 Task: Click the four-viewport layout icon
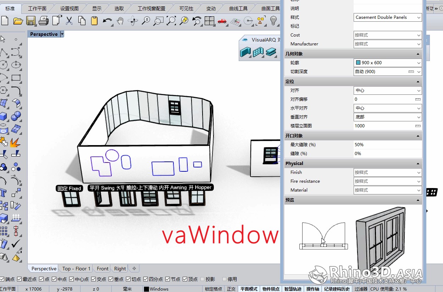click(x=210, y=21)
